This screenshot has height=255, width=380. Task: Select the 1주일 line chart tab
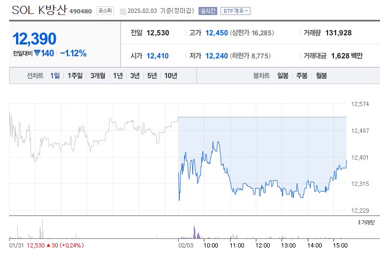pos(75,76)
